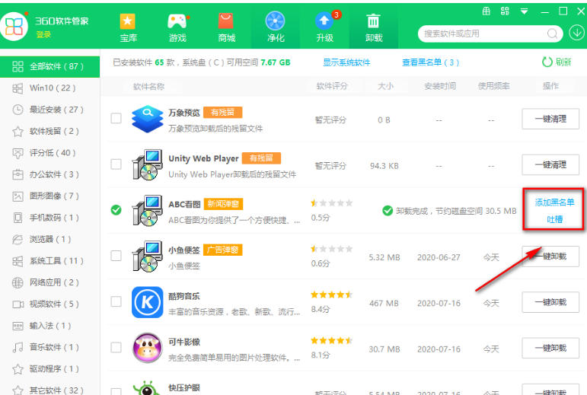Click 一键清理 for Unity Web Player
The width and height of the screenshot is (587, 395).
click(x=550, y=164)
